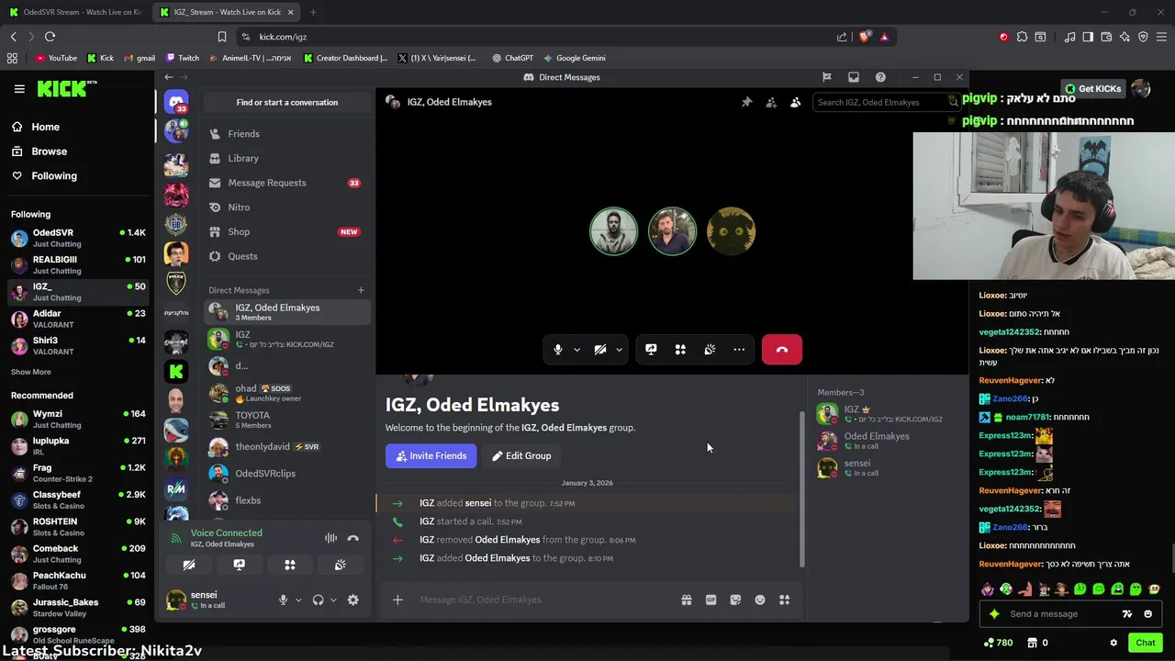This screenshot has width=1175, height=661.
Task: Open GIF picker in message bar
Action: (x=711, y=599)
